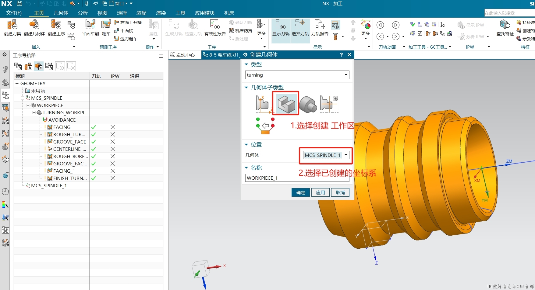Click the 刀轨 column header
Screen dimensions: 535x290
click(x=96, y=76)
